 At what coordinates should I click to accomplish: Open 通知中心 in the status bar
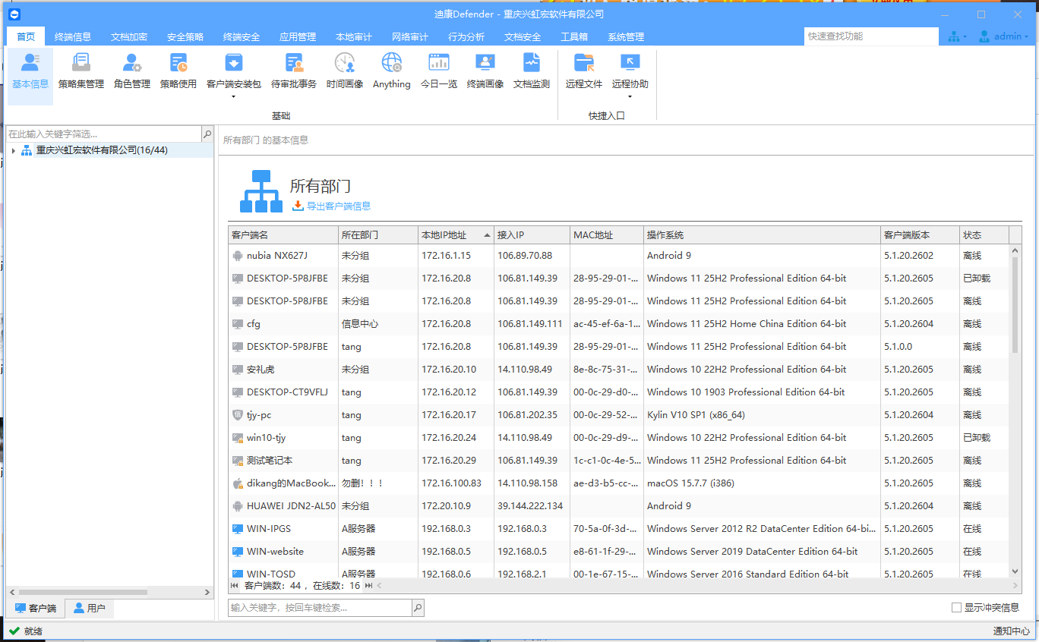(x=1012, y=631)
